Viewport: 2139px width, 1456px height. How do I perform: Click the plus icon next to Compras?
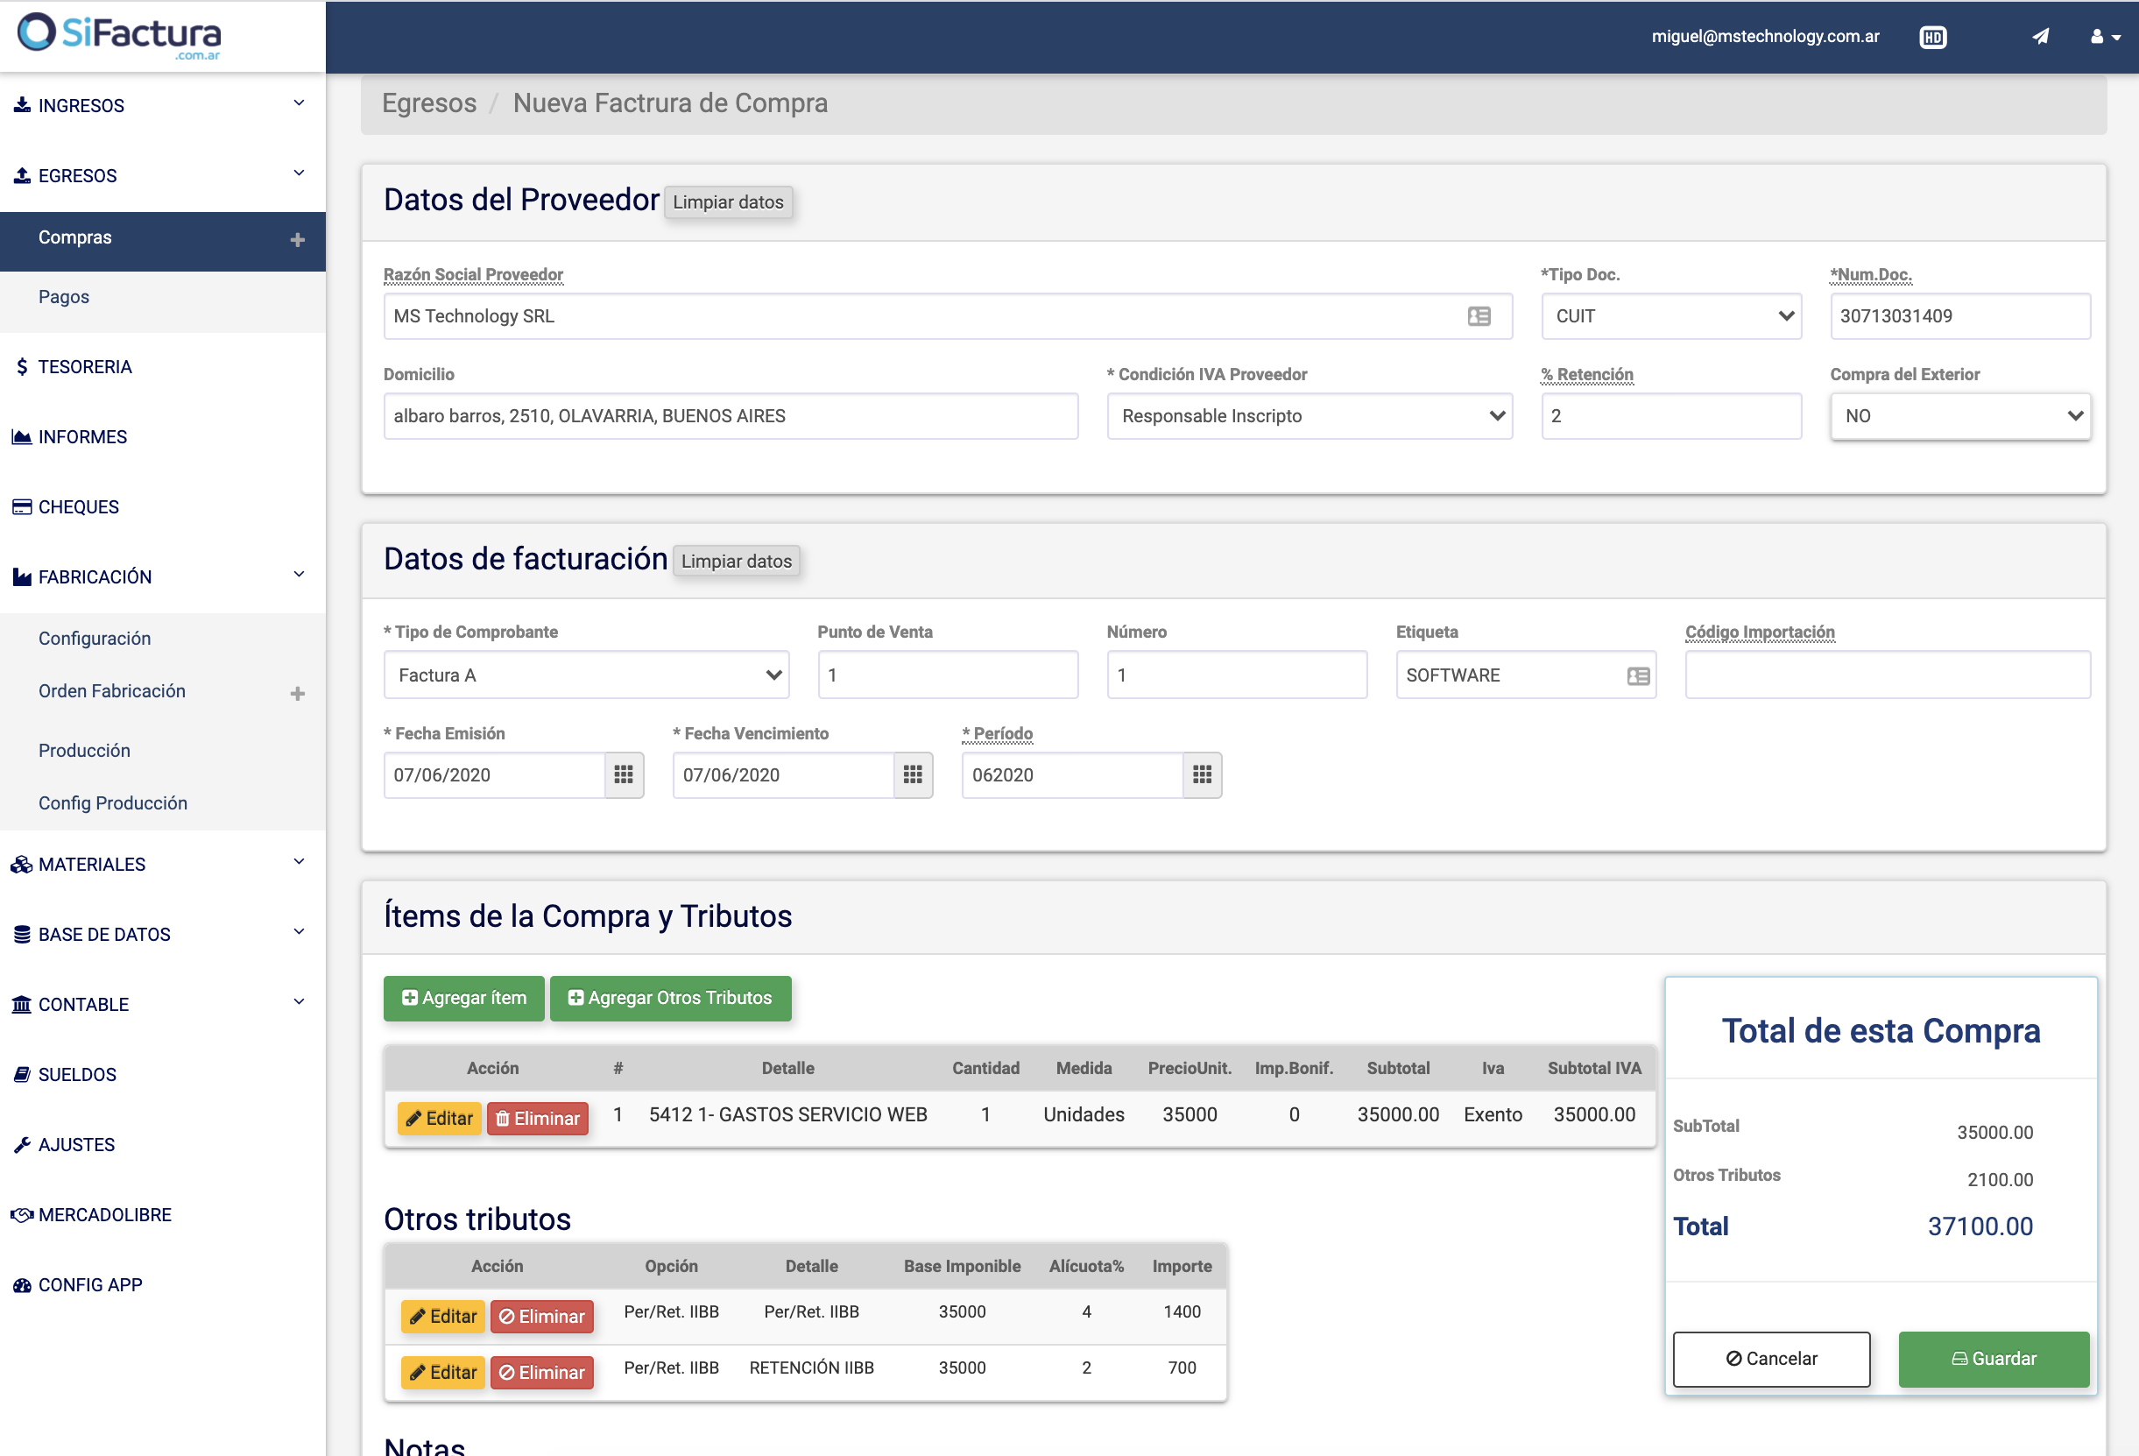297,240
